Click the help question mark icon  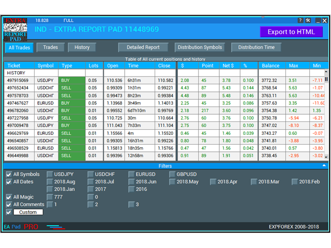300,20
